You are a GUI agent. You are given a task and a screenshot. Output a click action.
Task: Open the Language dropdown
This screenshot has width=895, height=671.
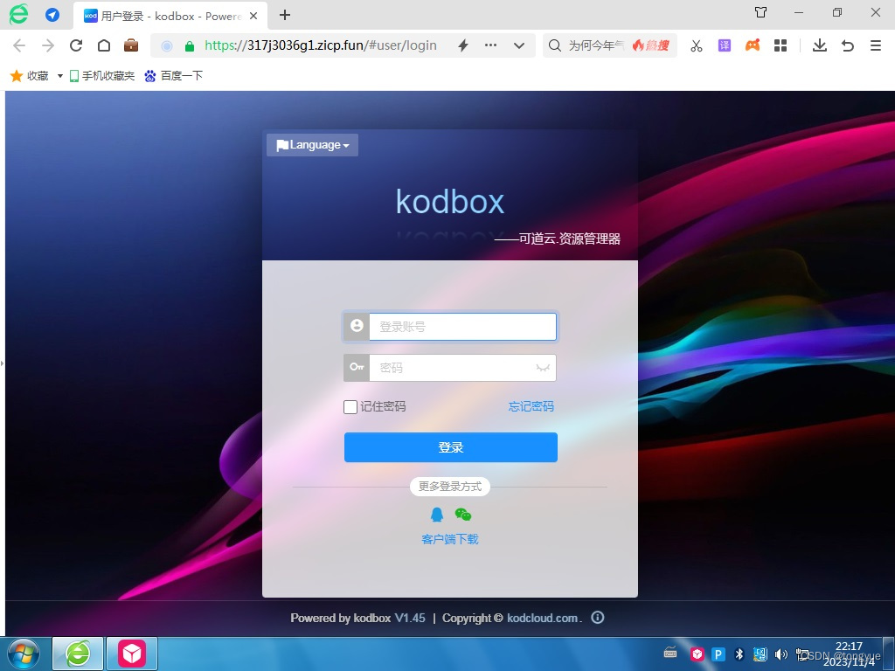click(x=312, y=144)
